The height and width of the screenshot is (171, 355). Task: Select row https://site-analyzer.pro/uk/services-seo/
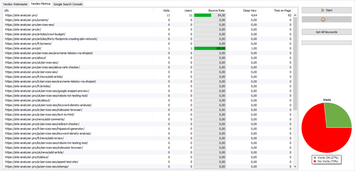[148, 63]
